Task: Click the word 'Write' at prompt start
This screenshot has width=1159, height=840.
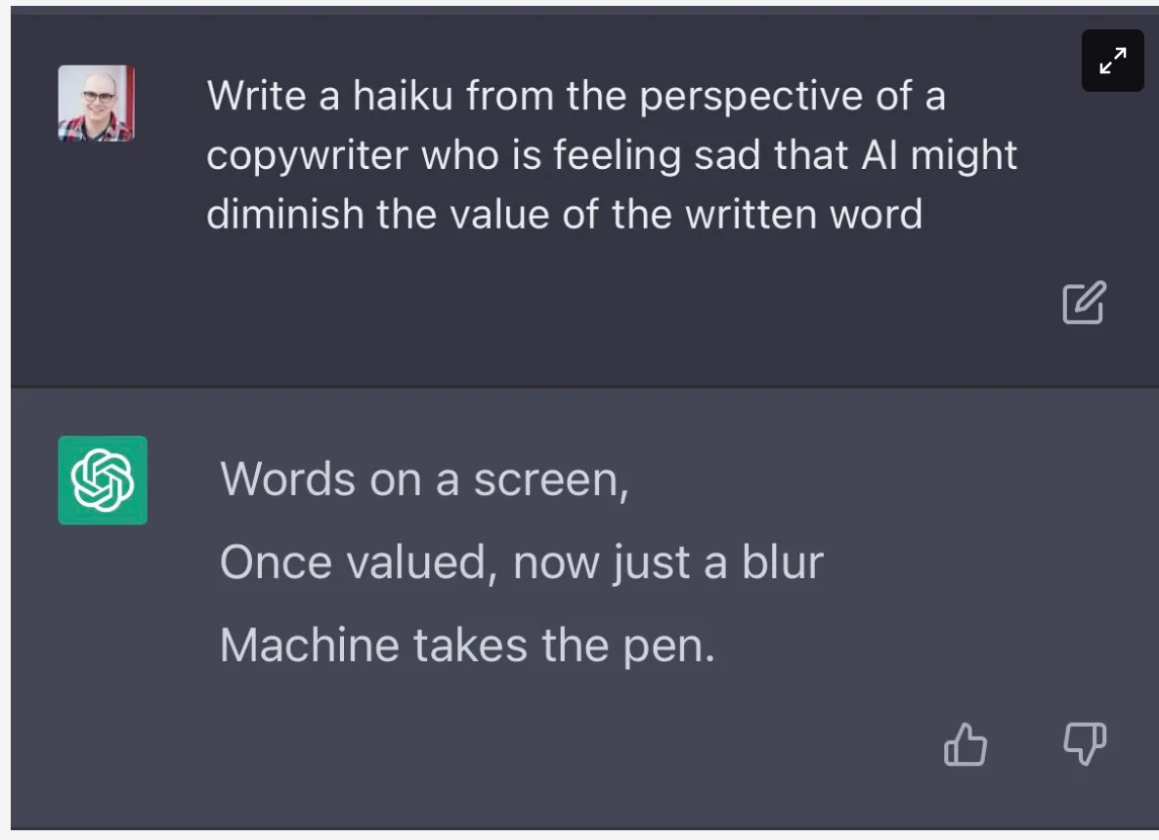Action: [x=256, y=96]
